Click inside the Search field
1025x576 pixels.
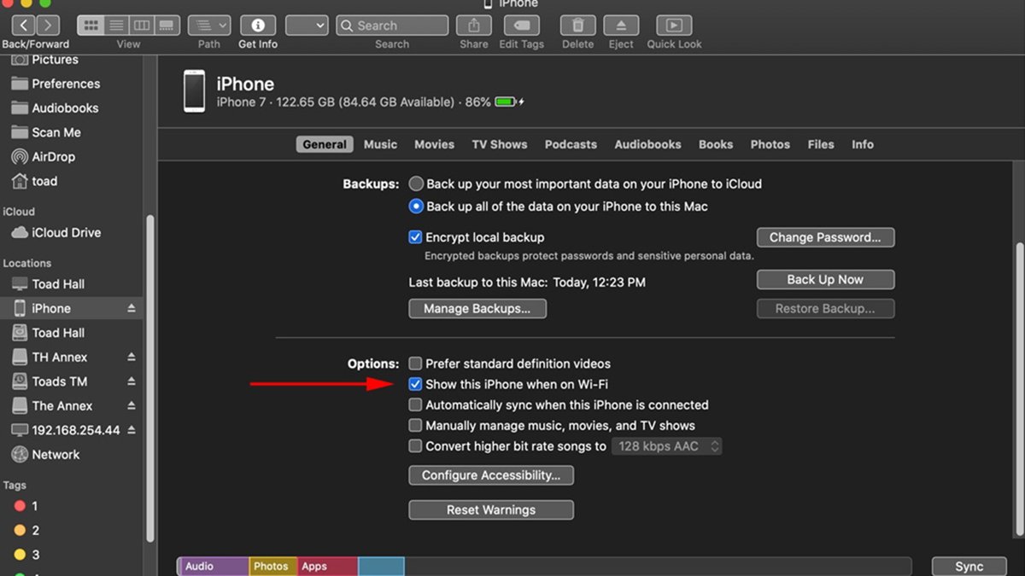[391, 25]
